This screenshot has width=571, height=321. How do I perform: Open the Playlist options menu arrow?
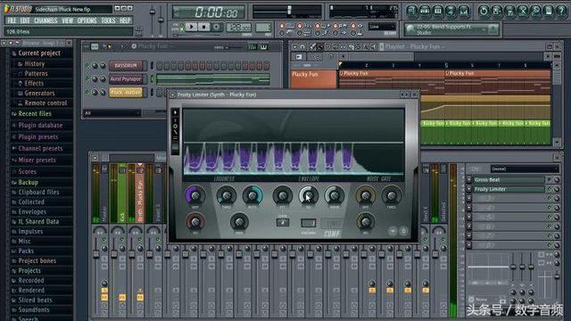(294, 46)
